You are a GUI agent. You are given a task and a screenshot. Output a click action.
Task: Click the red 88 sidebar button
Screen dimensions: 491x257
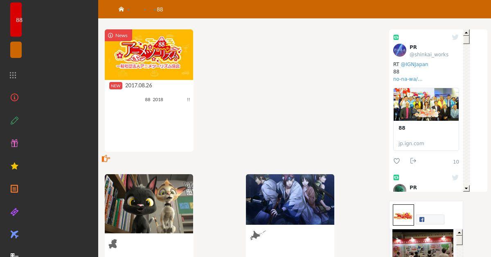pyautogui.click(x=16, y=20)
